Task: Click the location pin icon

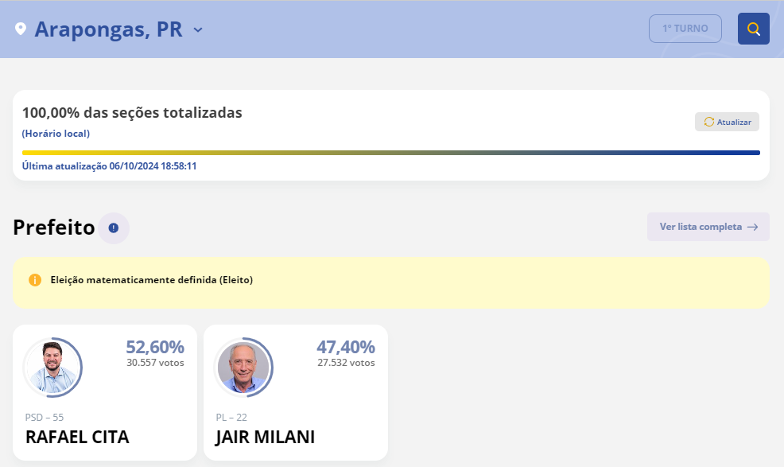Action: point(21,29)
